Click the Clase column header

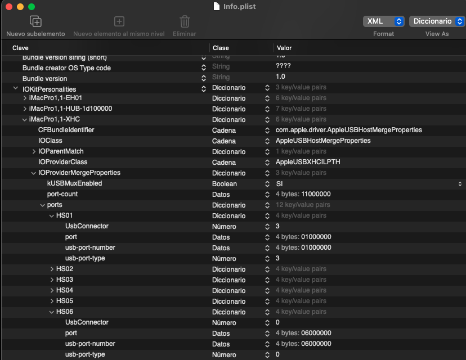click(x=221, y=48)
